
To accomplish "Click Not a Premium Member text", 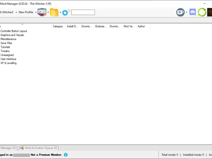I will (x=46, y=155).
